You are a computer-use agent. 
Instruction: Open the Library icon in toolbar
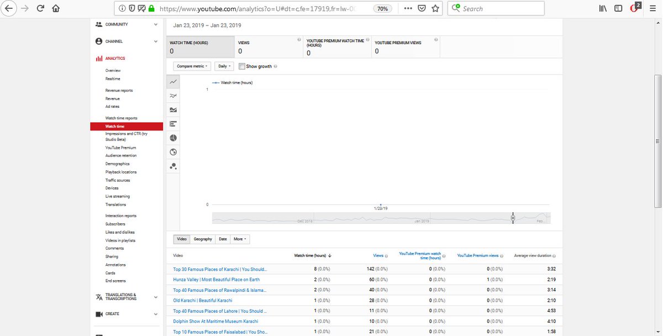[x=603, y=8]
